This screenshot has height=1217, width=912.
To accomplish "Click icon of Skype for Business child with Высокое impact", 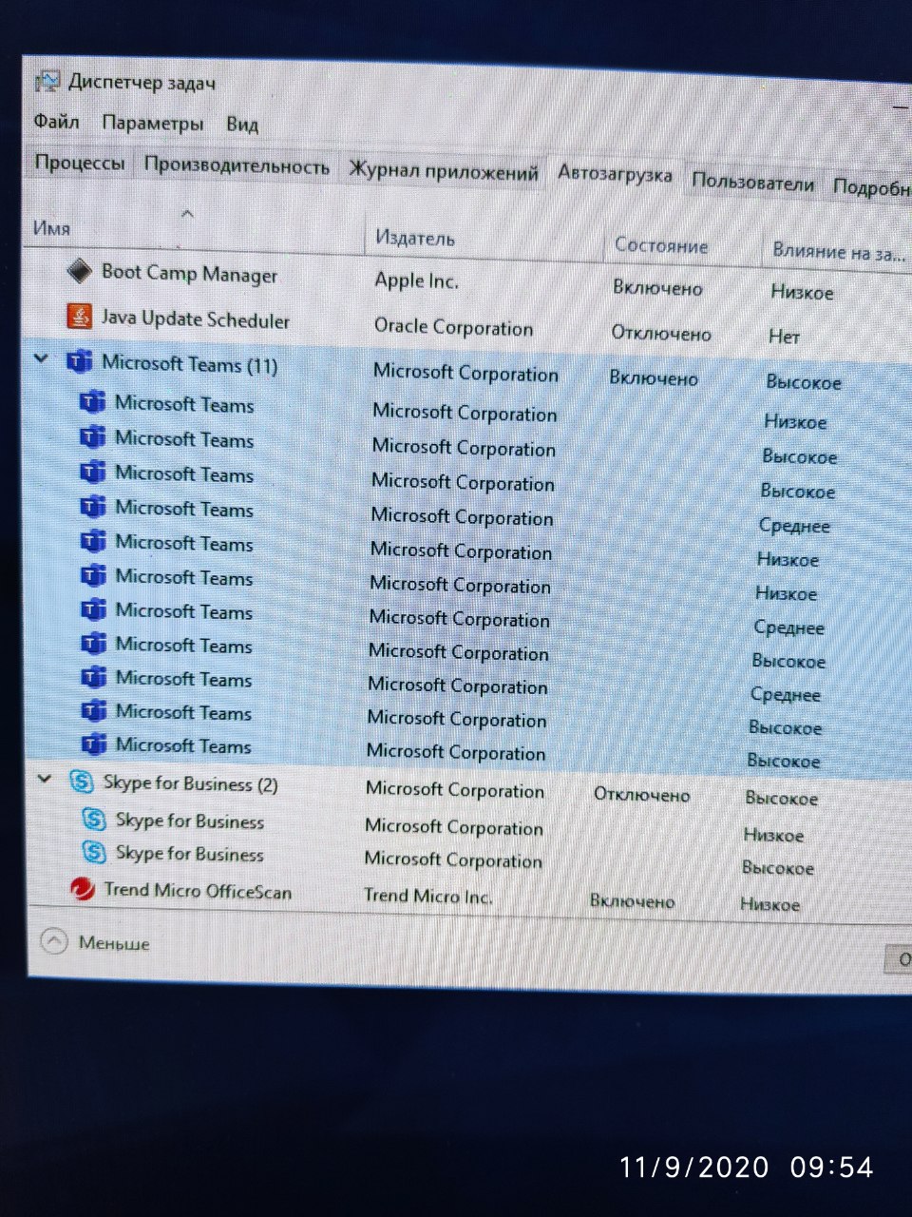I will [94, 852].
